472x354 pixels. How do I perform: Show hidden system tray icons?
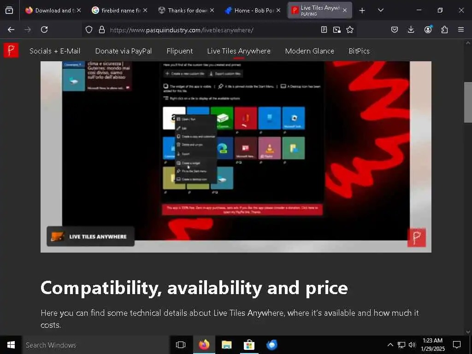click(x=390, y=345)
